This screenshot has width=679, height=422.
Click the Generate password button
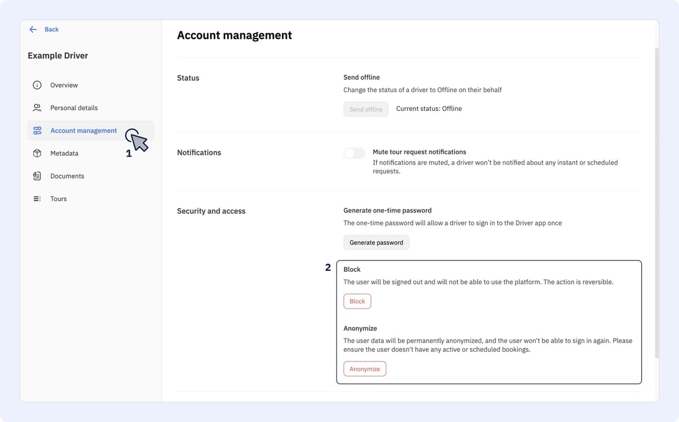click(x=376, y=242)
